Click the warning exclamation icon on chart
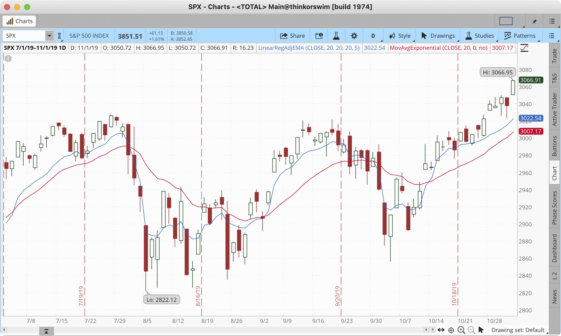The width and height of the screenshot is (561, 336). (8, 59)
